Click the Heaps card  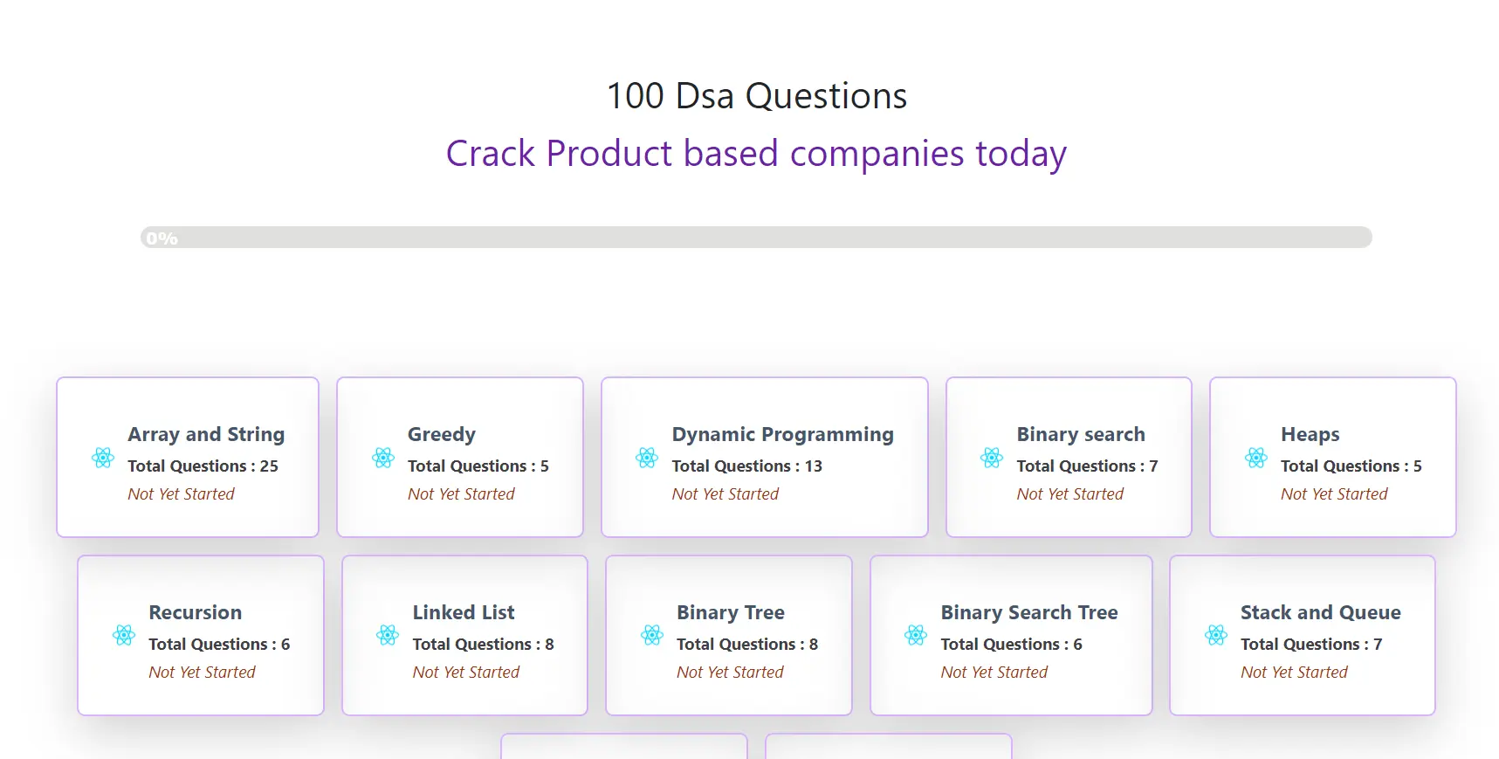tap(1332, 457)
